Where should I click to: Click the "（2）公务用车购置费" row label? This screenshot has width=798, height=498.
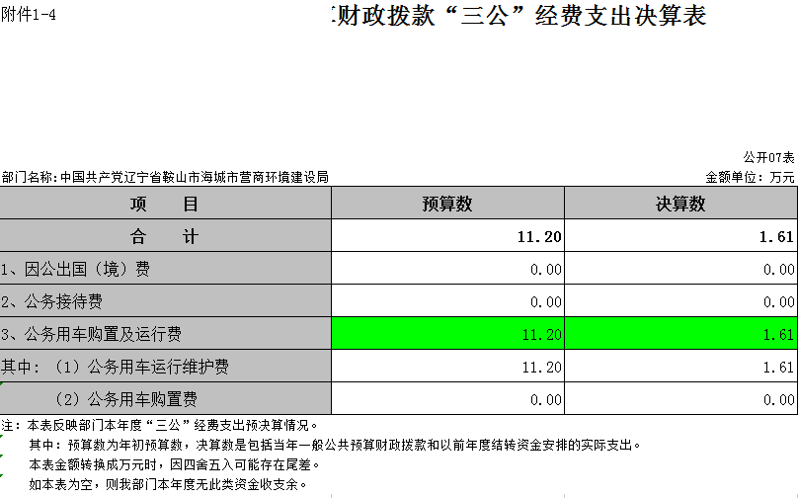tap(165, 399)
